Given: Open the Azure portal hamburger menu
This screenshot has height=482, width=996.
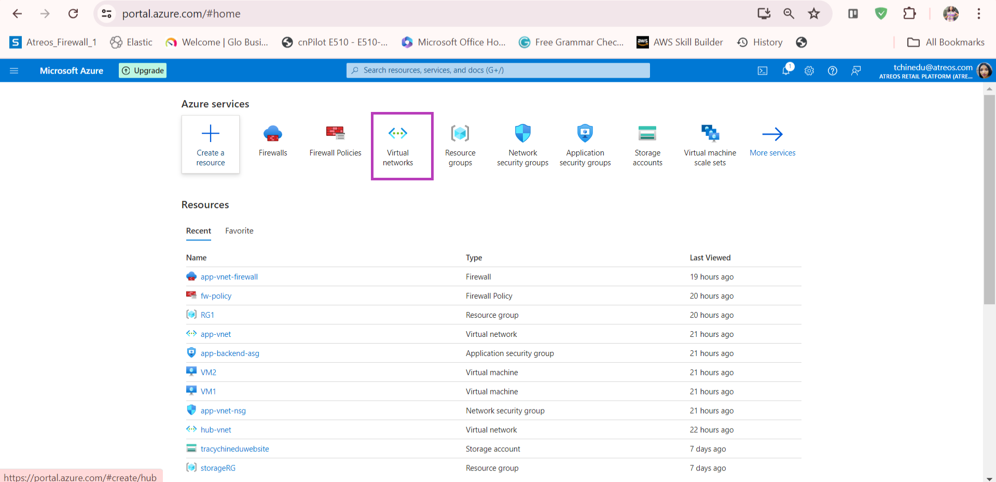Looking at the screenshot, I should point(14,70).
